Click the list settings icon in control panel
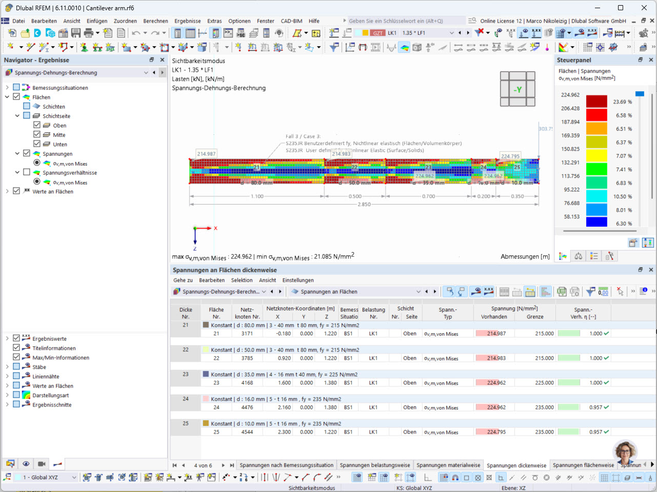Viewport: 657px width, 492px height. (594, 256)
